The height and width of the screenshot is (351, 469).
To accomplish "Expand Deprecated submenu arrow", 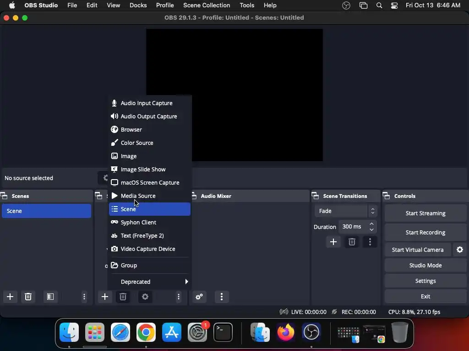I will click(187, 282).
